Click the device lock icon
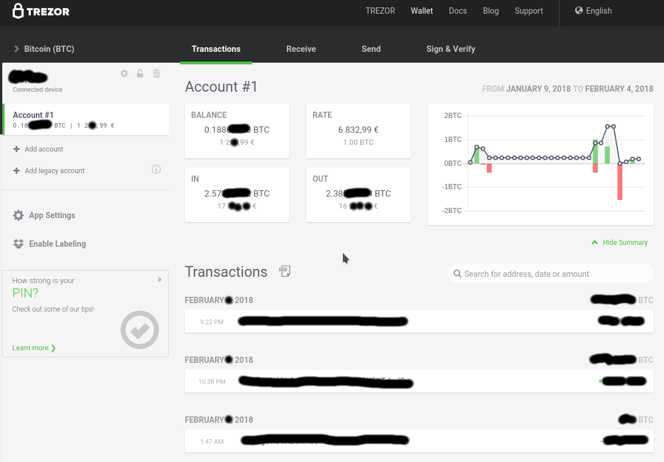This screenshot has height=462, width=664. point(140,73)
